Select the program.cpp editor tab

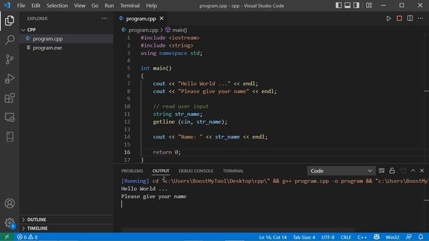coord(141,19)
